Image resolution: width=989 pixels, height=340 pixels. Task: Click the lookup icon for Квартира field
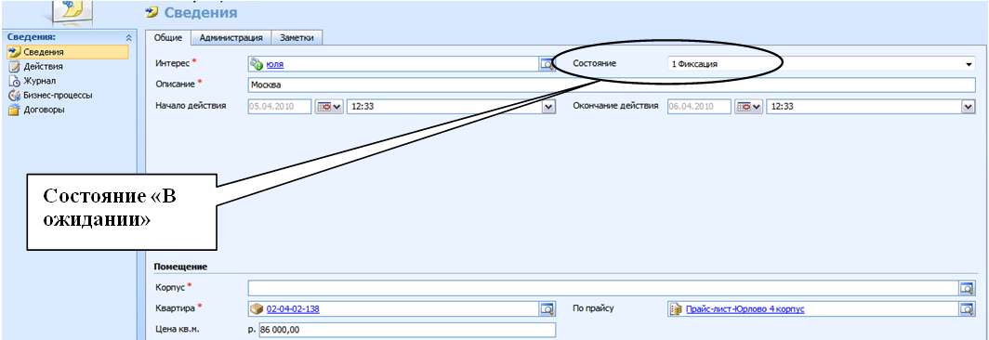point(547,309)
